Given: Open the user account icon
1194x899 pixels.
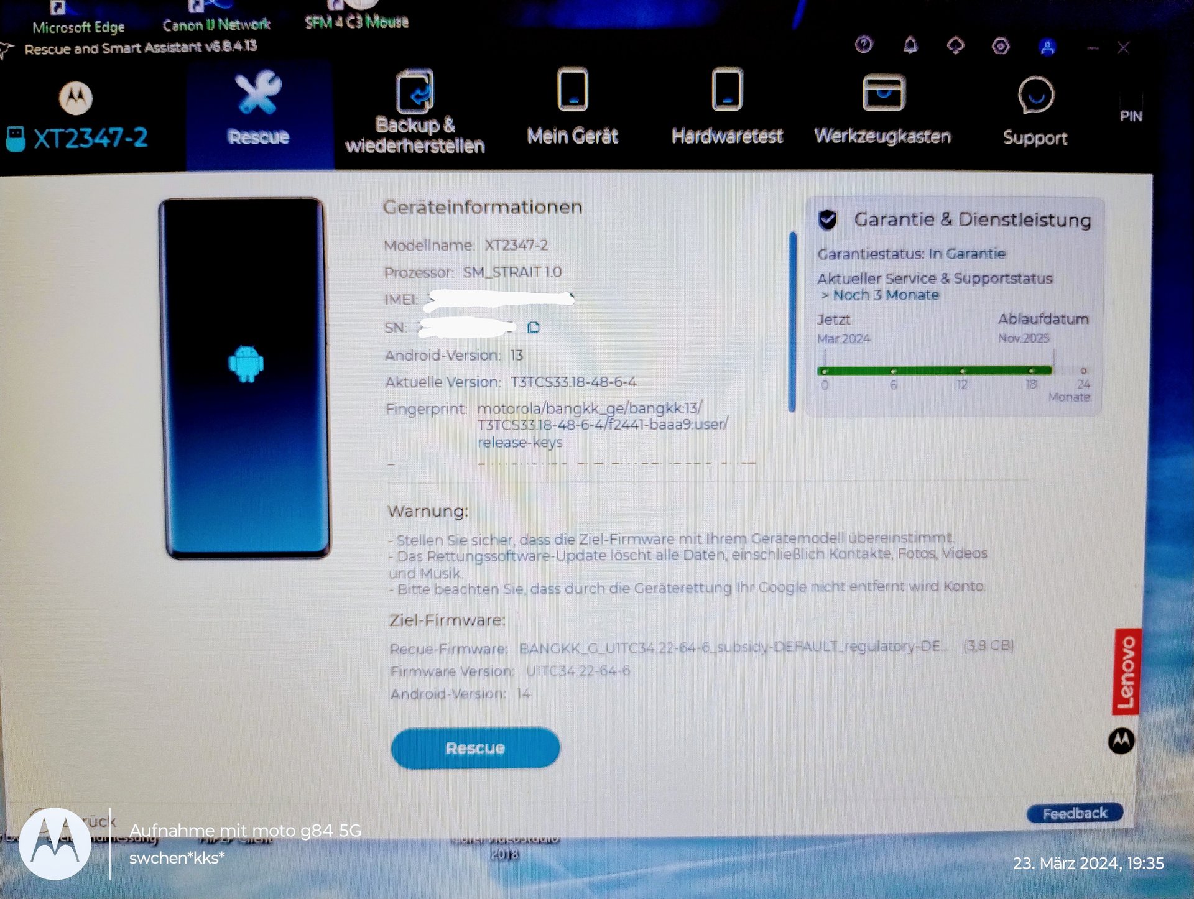Looking at the screenshot, I should (x=1047, y=47).
